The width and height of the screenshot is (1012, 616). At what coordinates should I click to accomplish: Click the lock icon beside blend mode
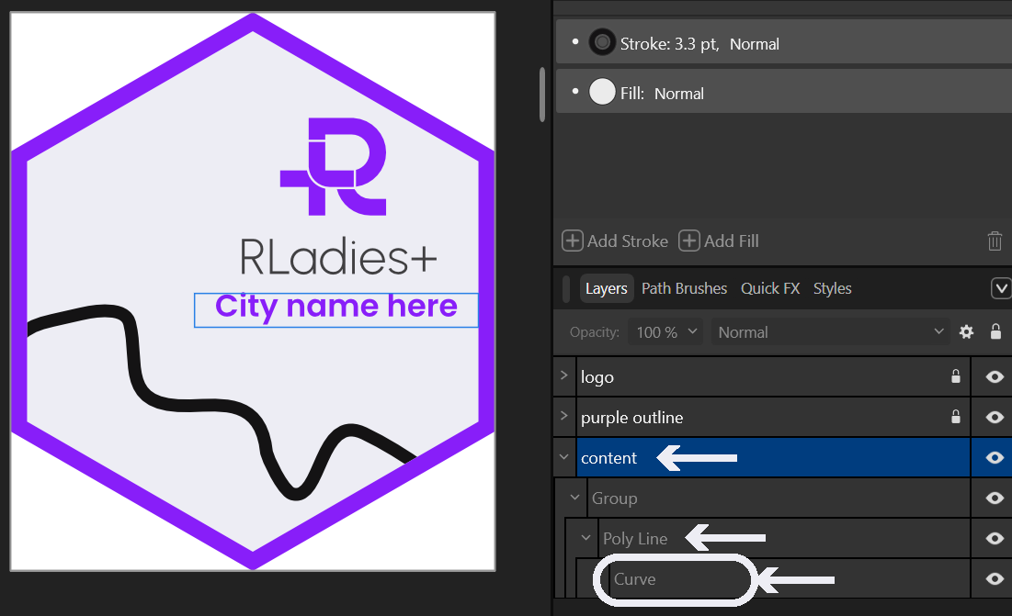tap(995, 331)
